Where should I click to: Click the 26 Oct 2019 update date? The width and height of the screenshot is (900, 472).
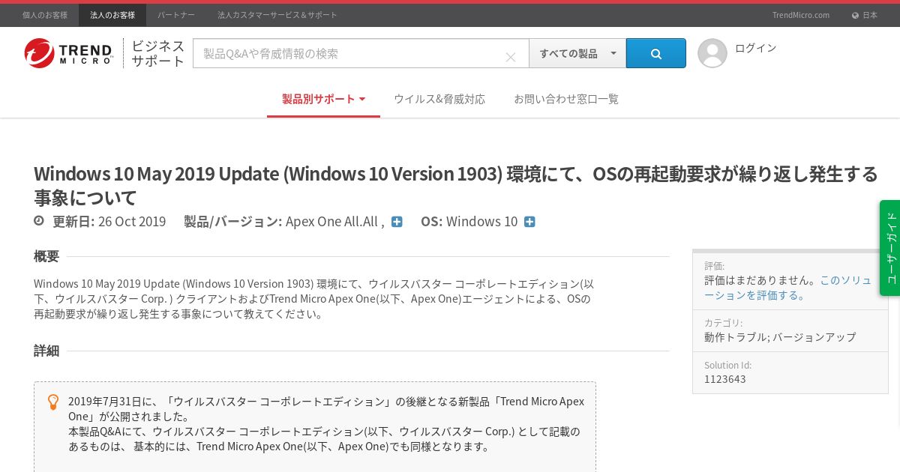132,222
